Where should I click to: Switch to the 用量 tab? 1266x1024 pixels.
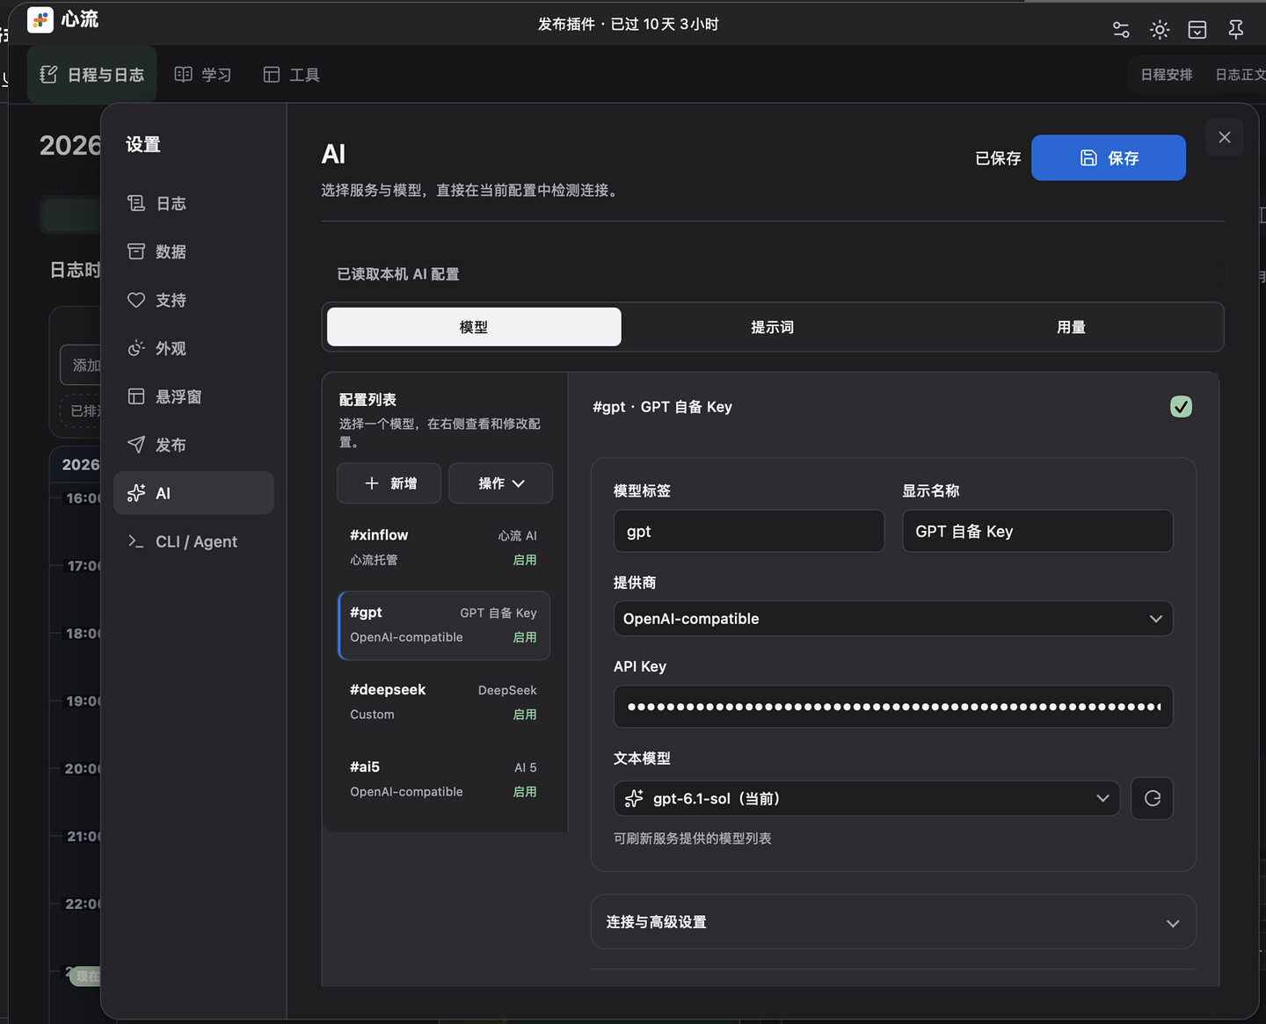pyautogui.click(x=1071, y=327)
